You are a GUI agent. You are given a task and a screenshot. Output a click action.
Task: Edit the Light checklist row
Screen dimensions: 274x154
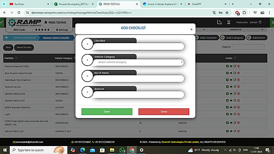coord(235,114)
